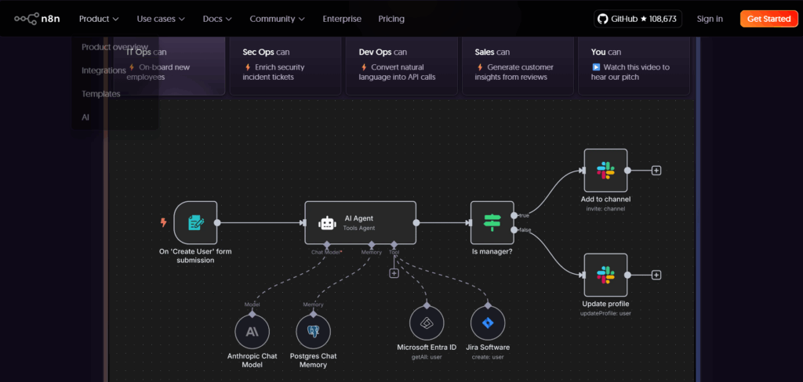The width and height of the screenshot is (803, 382).
Task: Click the plus after Update profile
Action: [656, 275]
